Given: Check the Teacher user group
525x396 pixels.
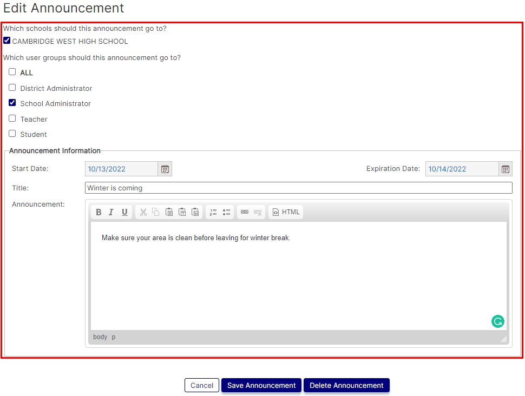Looking at the screenshot, I should click(12, 118).
